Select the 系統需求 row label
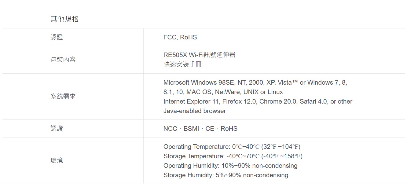407x187 pixels. point(63,97)
